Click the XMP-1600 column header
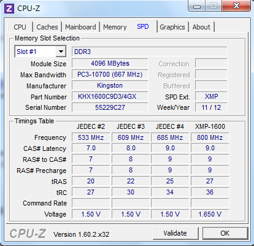 (x=210, y=126)
